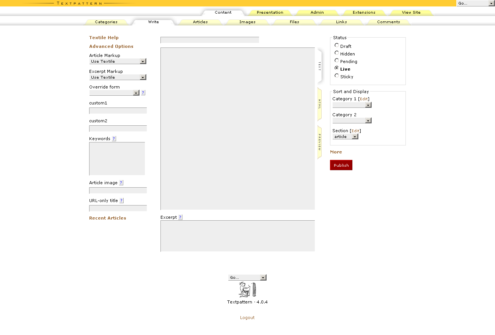Open help icon for Override form

coord(143,93)
